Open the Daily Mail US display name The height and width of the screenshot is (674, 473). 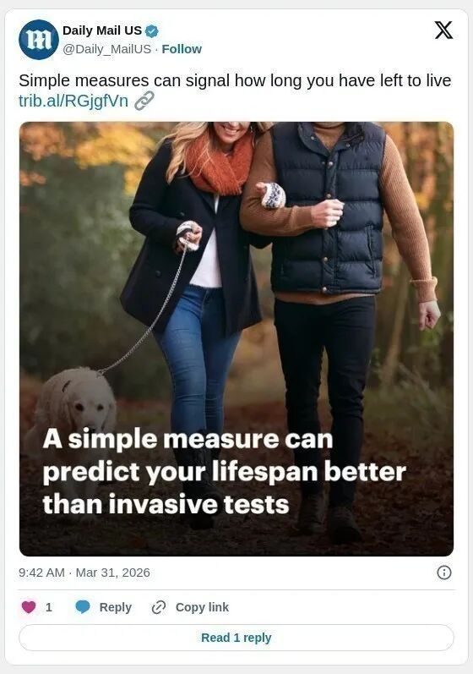coord(102,30)
